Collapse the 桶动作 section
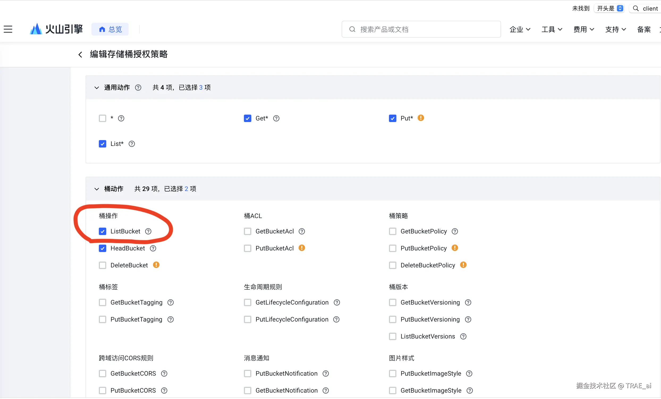Image resolution: width=661 pixels, height=399 pixels. click(x=97, y=189)
